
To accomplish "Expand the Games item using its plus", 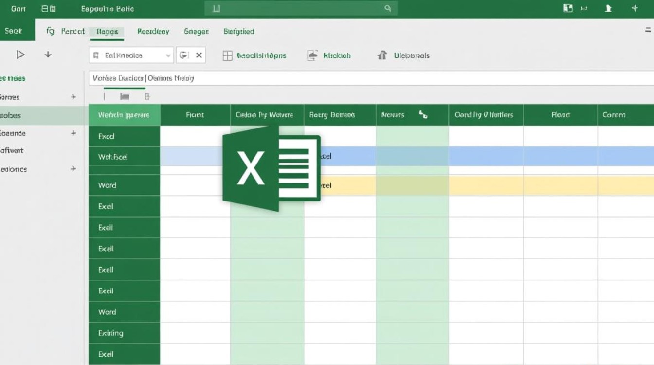I will tap(73, 97).
